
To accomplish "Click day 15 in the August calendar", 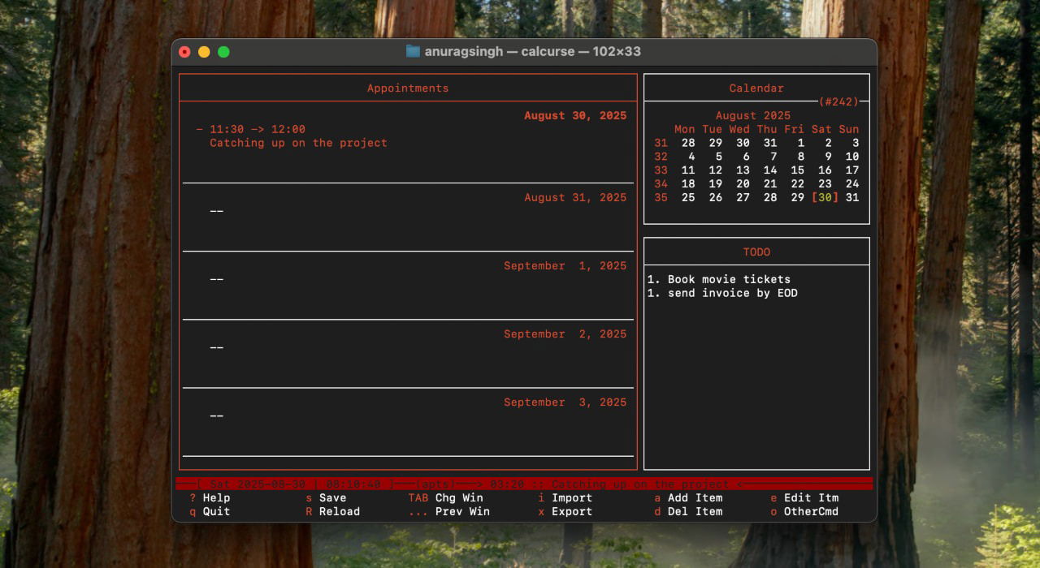I will (x=797, y=170).
